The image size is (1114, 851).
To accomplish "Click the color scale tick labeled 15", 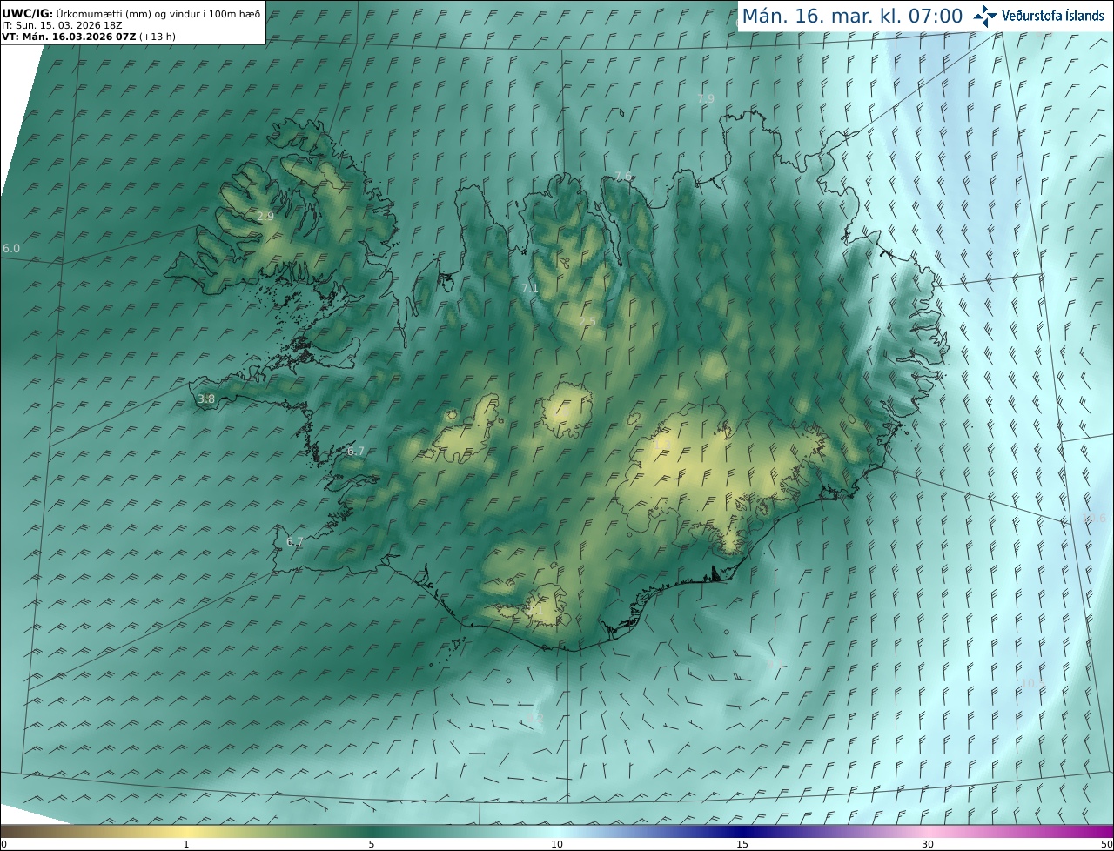I will (742, 844).
